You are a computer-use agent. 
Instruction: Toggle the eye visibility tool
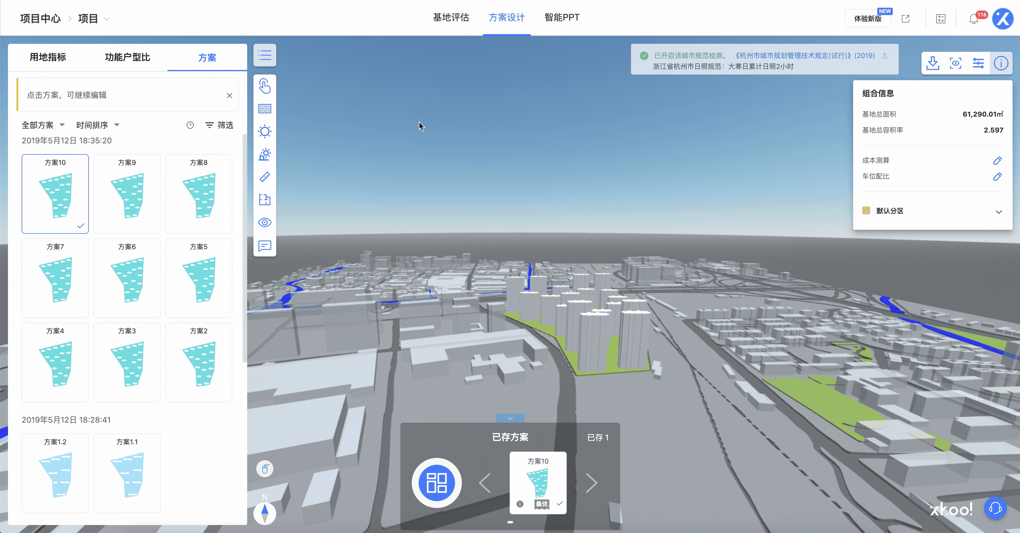[265, 222]
